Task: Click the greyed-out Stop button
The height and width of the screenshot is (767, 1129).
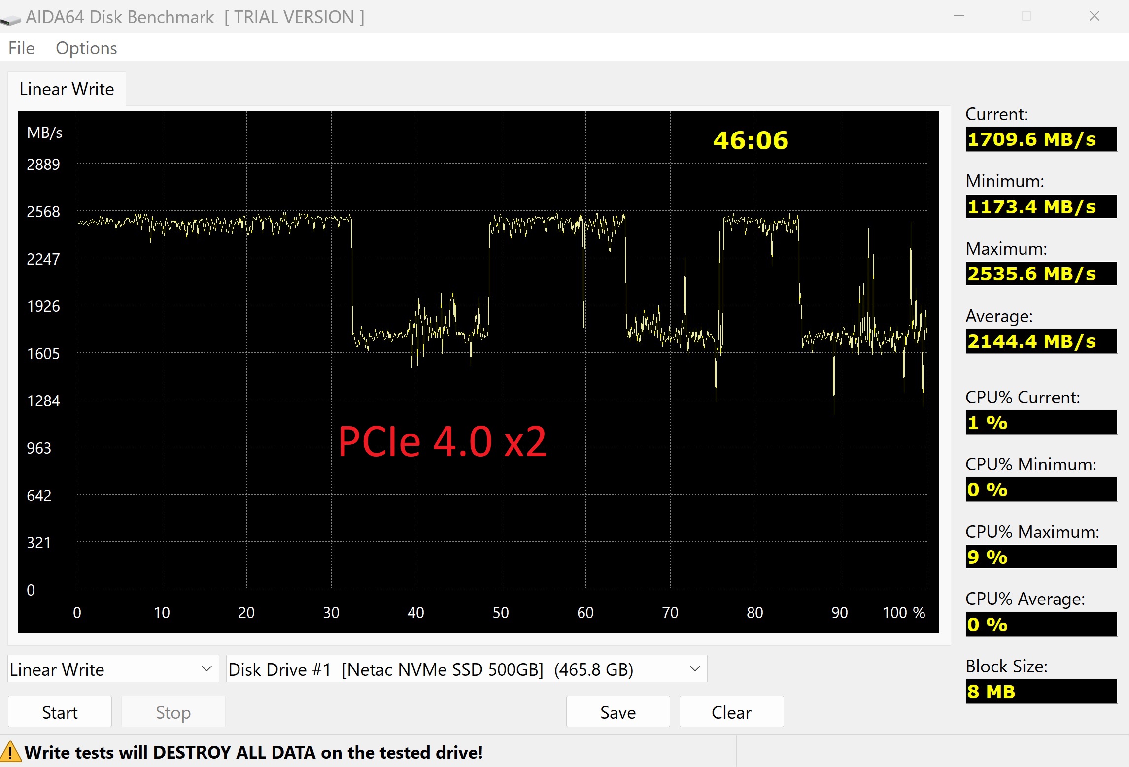Action: click(x=173, y=712)
